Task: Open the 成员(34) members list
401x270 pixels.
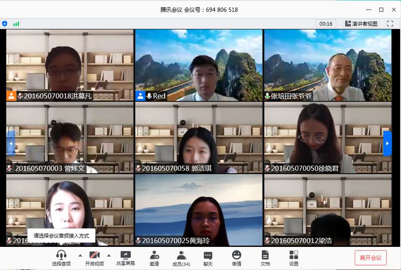Action: pos(181,256)
